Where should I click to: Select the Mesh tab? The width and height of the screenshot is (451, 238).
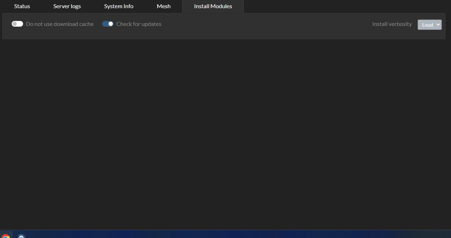coord(164,6)
